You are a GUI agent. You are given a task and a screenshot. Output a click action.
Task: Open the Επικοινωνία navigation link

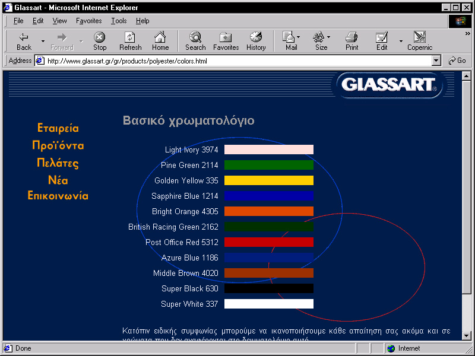(x=58, y=196)
